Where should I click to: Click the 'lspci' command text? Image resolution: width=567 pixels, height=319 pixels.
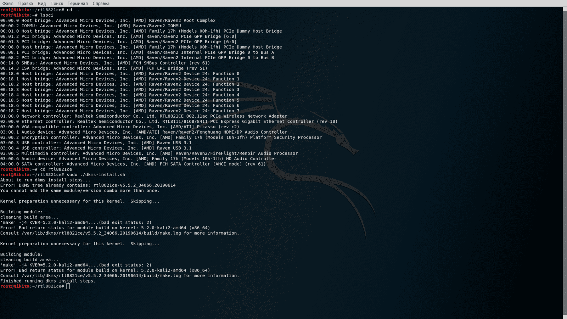(x=47, y=15)
